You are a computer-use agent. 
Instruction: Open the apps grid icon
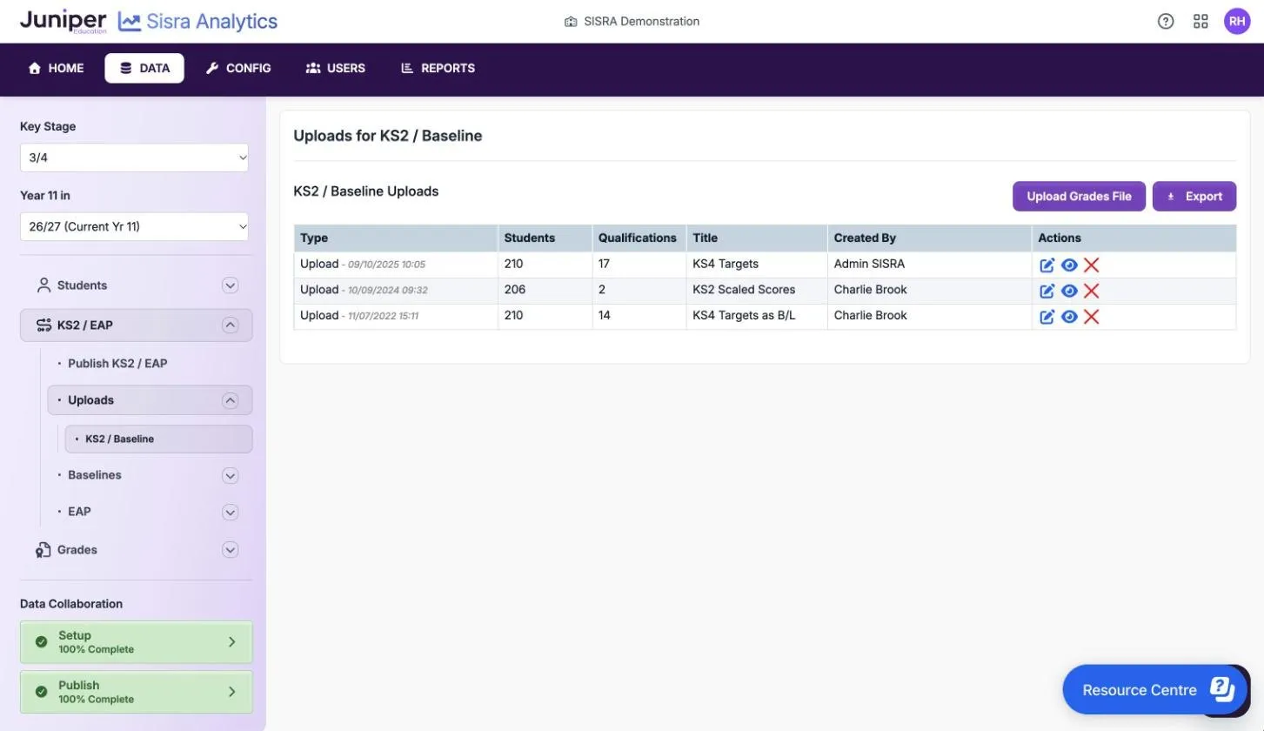click(1200, 22)
